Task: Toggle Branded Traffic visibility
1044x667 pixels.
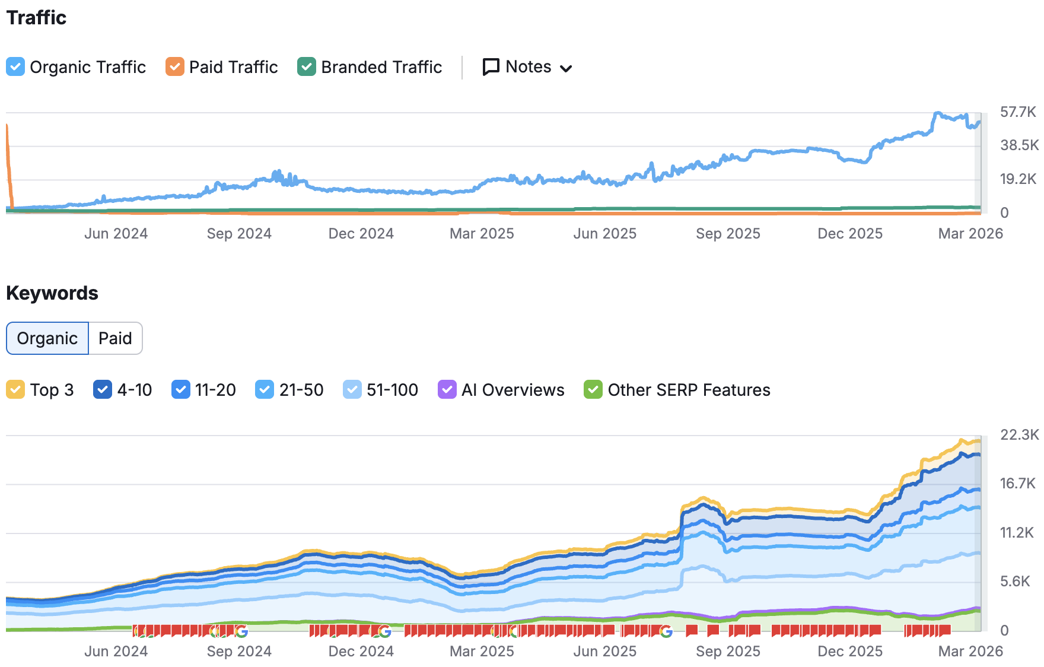Action: [x=306, y=66]
